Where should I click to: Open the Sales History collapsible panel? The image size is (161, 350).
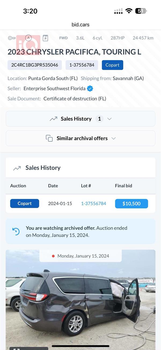point(80,119)
